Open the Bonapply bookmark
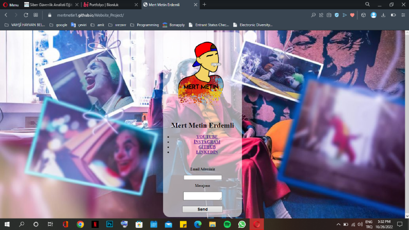This screenshot has height=230, width=409. click(x=174, y=25)
